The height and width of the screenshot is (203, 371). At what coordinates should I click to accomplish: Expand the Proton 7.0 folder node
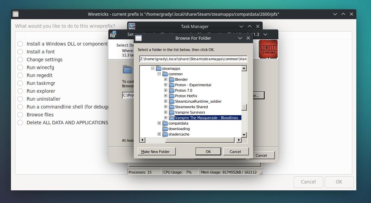(x=165, y=90)
